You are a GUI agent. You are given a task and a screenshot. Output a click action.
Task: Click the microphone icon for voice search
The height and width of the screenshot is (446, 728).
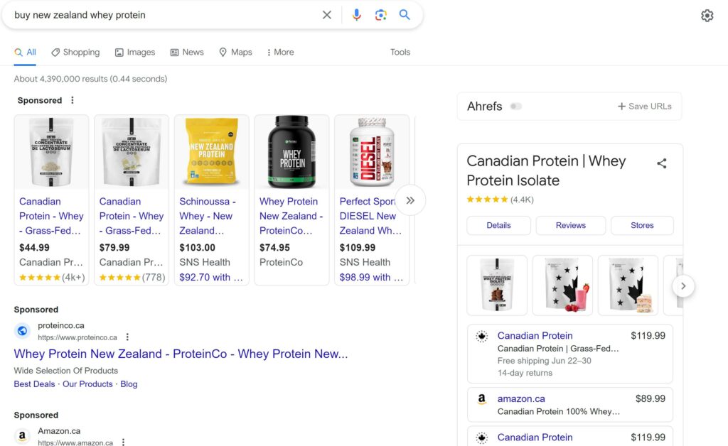[356, 14]
